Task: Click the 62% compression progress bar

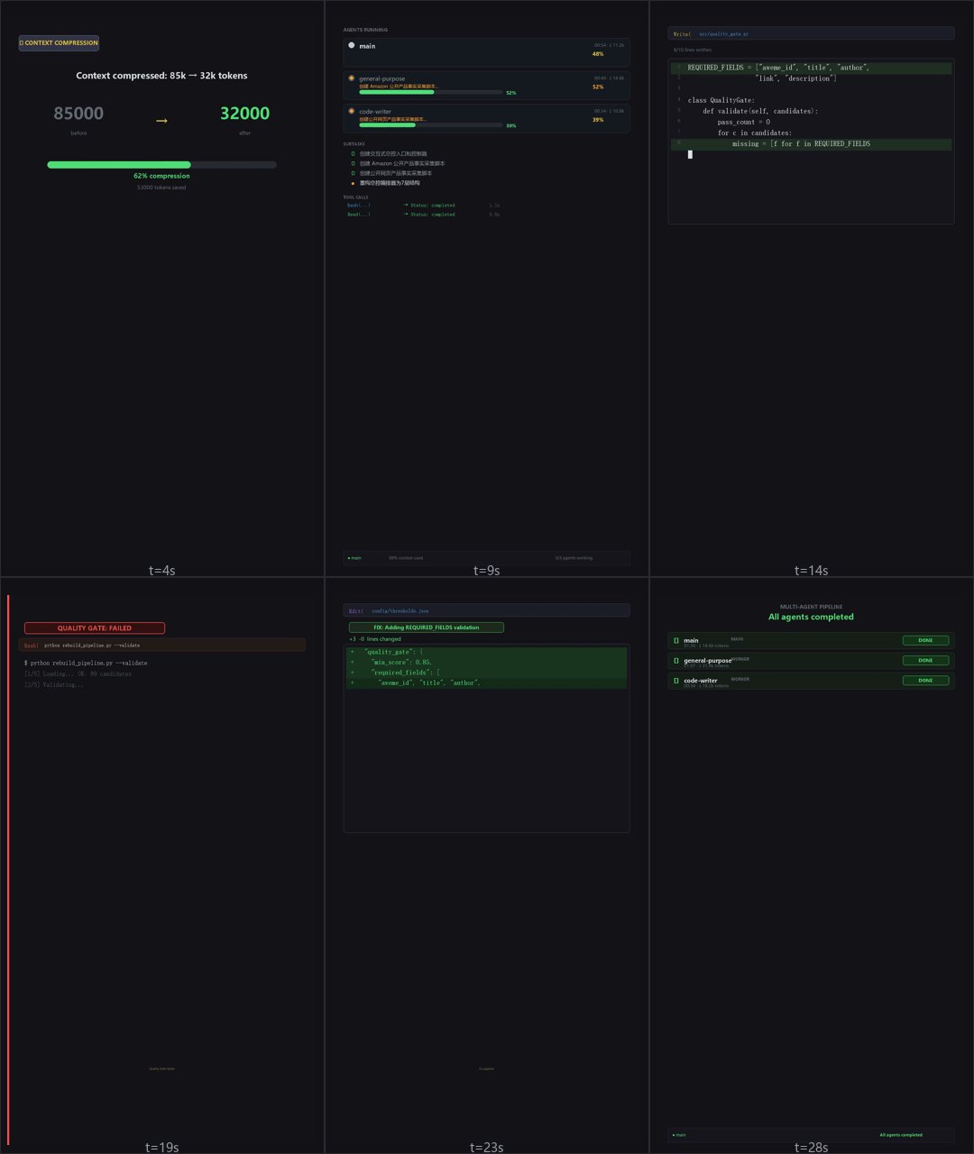Action: (161, 165)
